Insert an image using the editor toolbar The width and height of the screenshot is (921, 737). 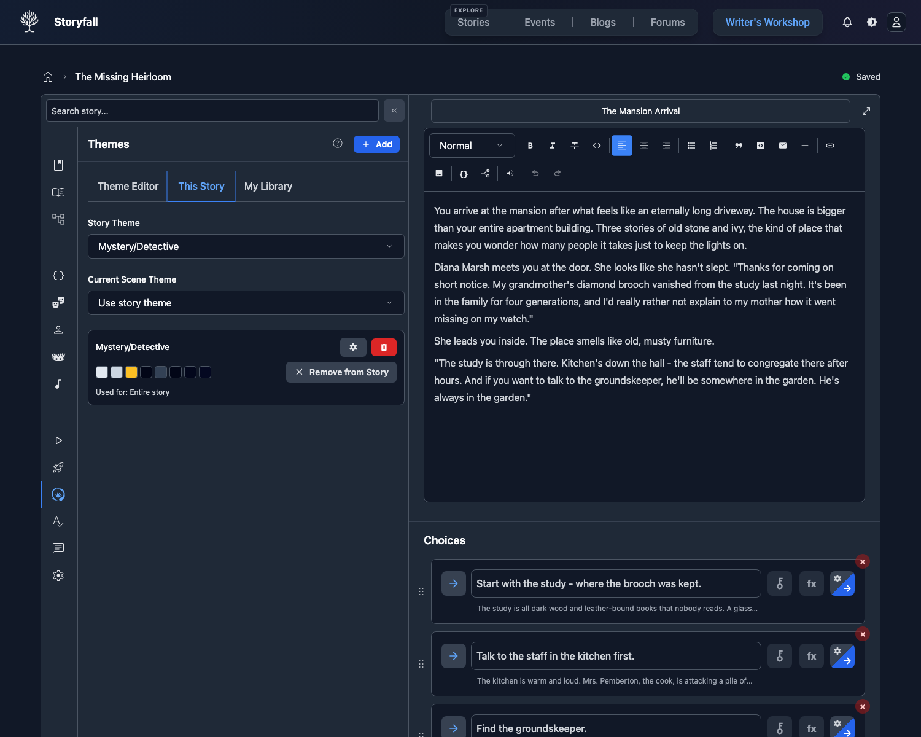coord(439,173)
